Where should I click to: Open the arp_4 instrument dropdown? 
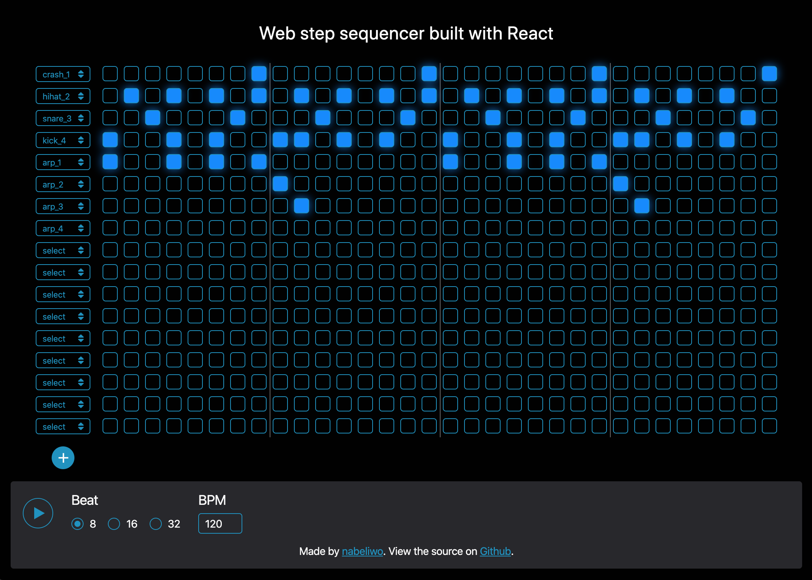63,228
